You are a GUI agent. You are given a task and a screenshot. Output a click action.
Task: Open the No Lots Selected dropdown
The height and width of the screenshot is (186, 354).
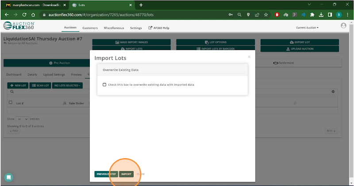[67, 85]
